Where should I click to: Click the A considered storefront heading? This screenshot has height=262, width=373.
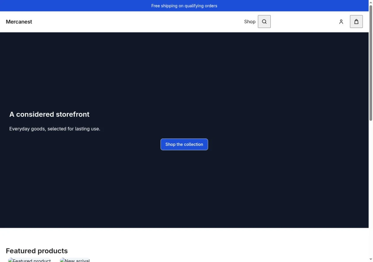(x=49, y=114)
